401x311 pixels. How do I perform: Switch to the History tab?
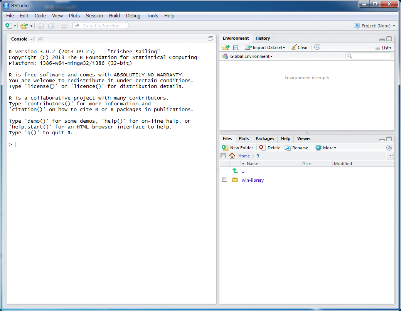pos(263,38)
